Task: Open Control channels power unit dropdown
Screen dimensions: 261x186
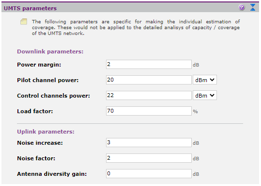Action: tap(204, 95)
